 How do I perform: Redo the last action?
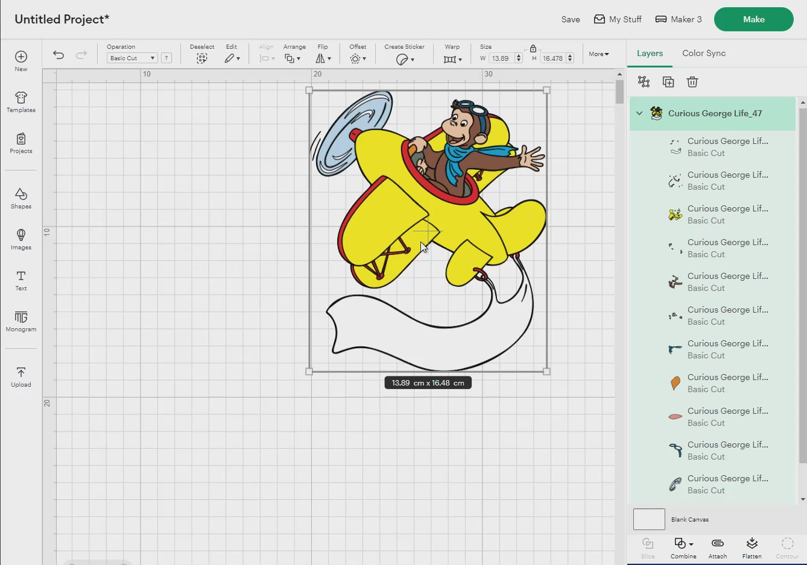(81, 55)
